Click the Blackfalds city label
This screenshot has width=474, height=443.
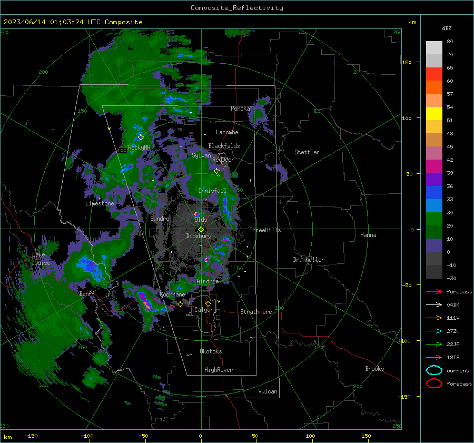pyautogui.click(x=224, y=146)
